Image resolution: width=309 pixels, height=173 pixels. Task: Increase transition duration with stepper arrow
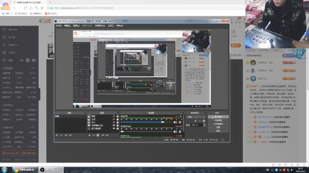204,124
